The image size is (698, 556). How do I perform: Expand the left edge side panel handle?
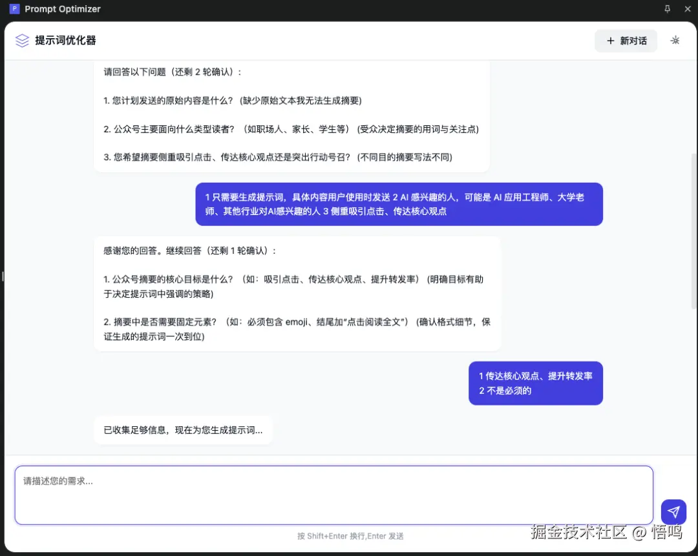coord(3,276)
